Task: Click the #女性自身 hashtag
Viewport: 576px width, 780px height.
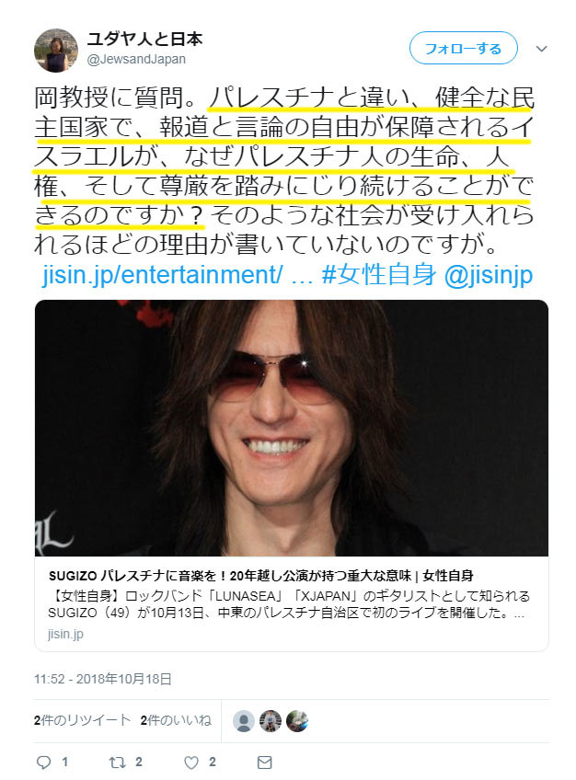Action: (379, 274)
